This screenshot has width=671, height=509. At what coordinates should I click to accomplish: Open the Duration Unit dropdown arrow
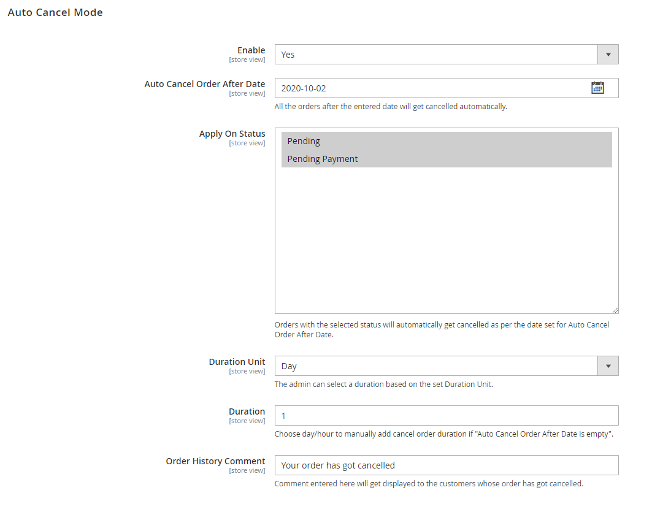tap(608, 366)
